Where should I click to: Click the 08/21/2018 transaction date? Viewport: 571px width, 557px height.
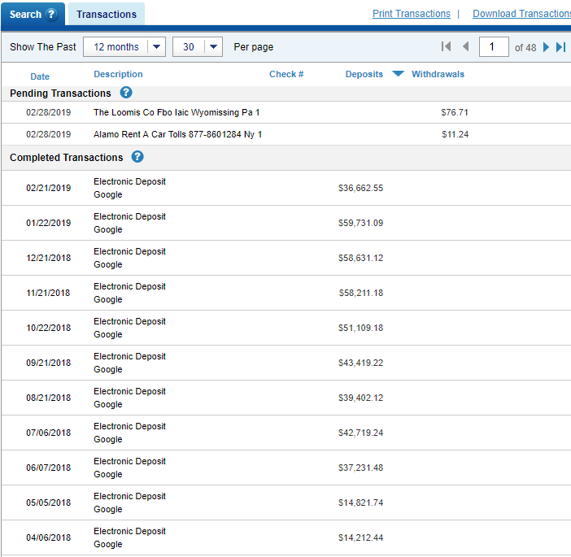[49, 398]
